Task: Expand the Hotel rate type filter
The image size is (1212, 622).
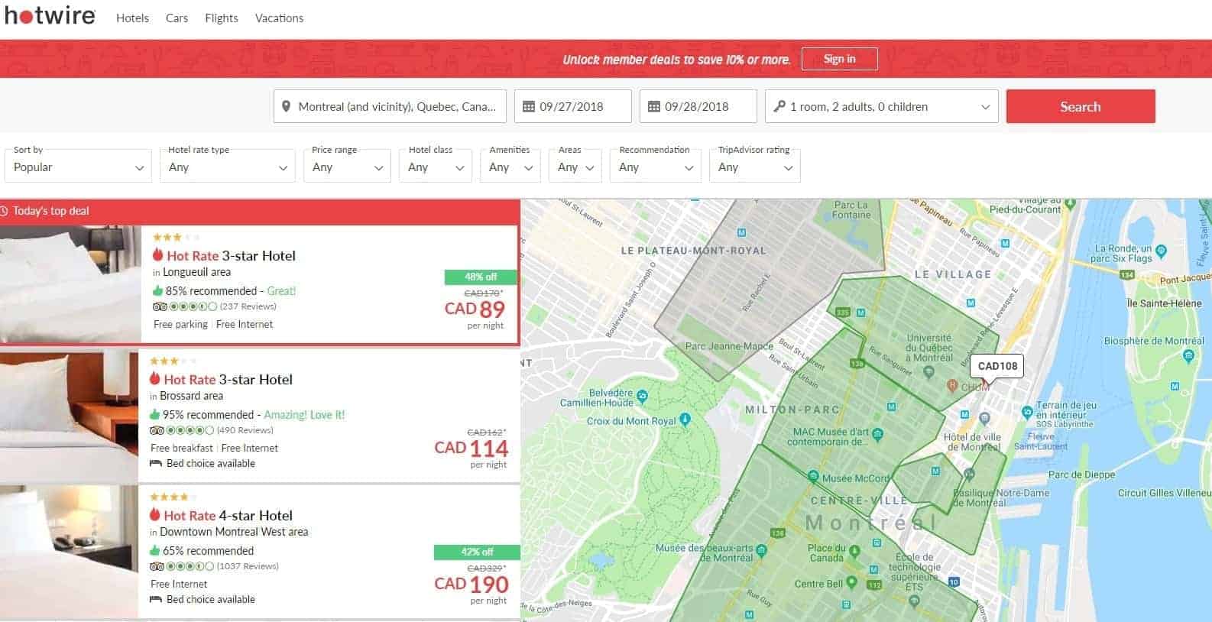Action: (227, 167)
